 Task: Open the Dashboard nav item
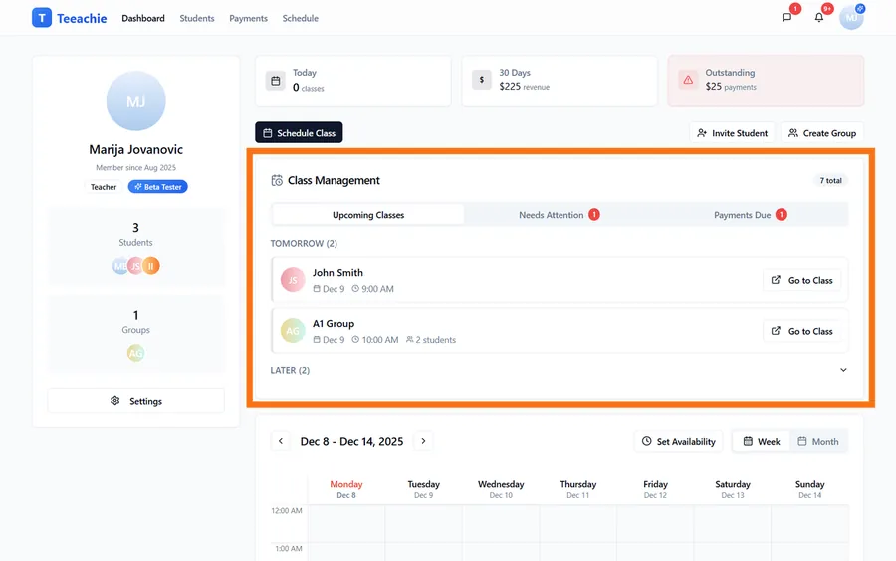[x=143, y=18]
